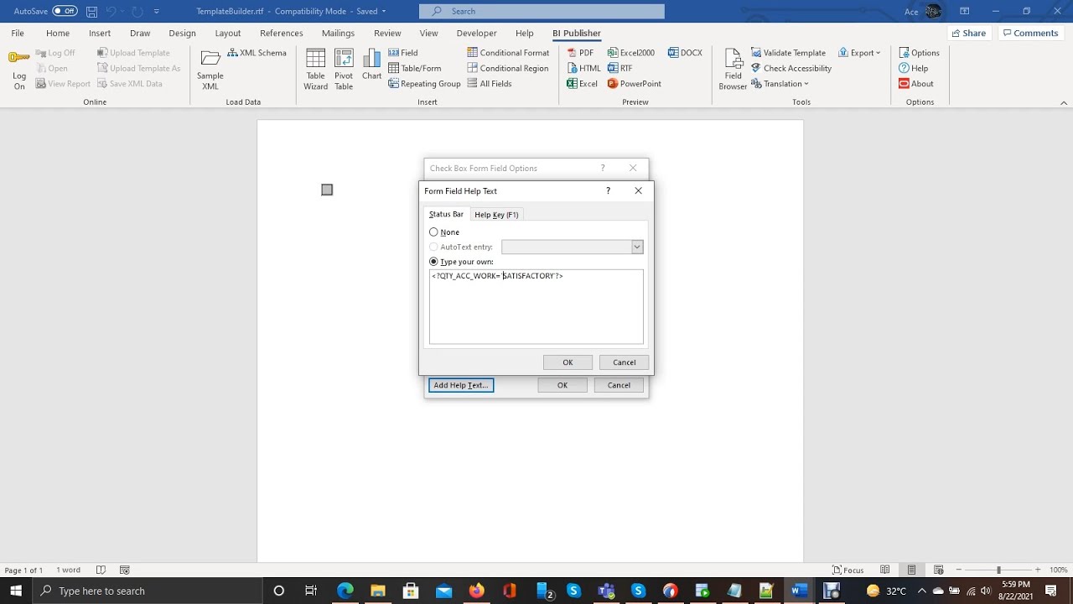Viewport: 1073px width, 604px height.
Task: Insert a Field
Action: click(x=403, y=53)
